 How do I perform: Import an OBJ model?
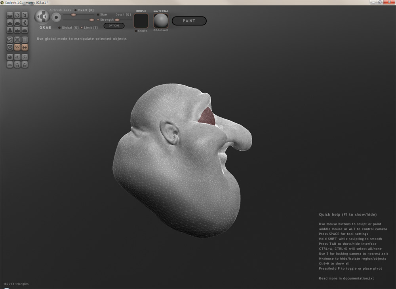pyautogui.click(x=17, y=57)
